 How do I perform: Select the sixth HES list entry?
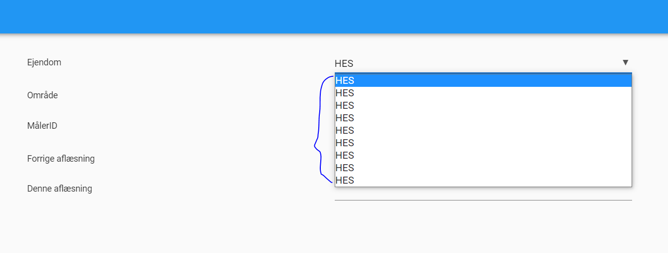(483, 143)
